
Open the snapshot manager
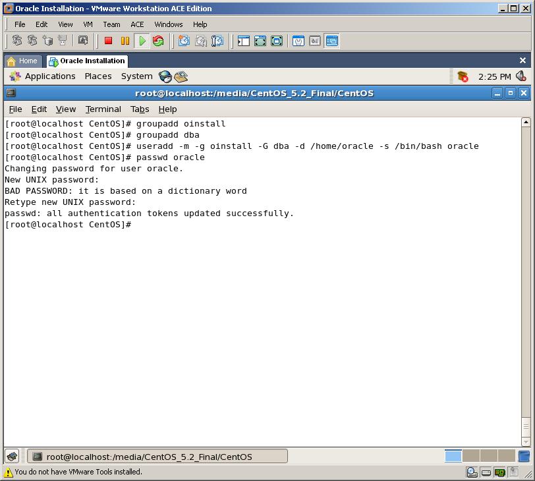[217, 41]
